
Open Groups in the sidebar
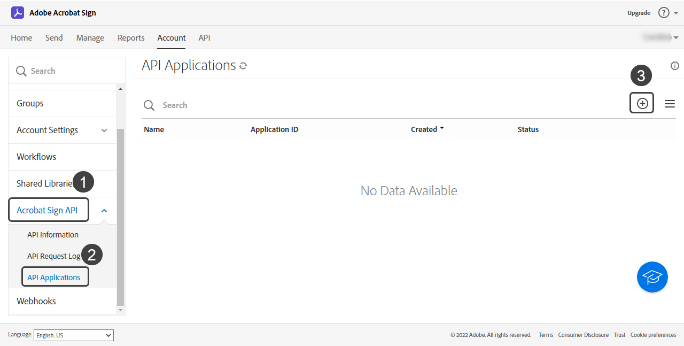pyautogui.click(x=62, y=103)
